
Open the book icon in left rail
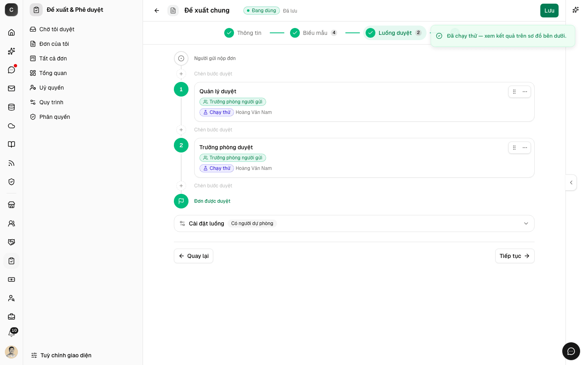(11, 144)
